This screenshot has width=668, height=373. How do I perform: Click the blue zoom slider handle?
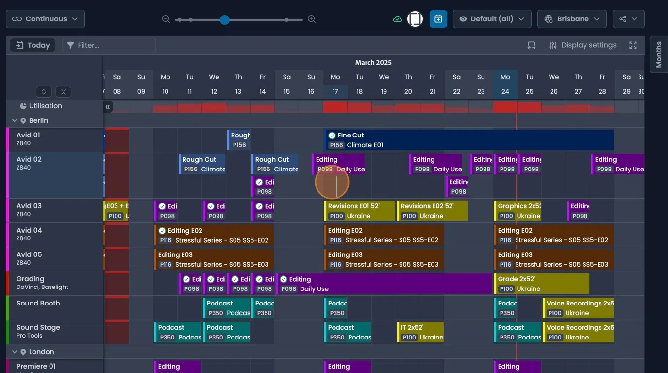click(x=224, y=19)
